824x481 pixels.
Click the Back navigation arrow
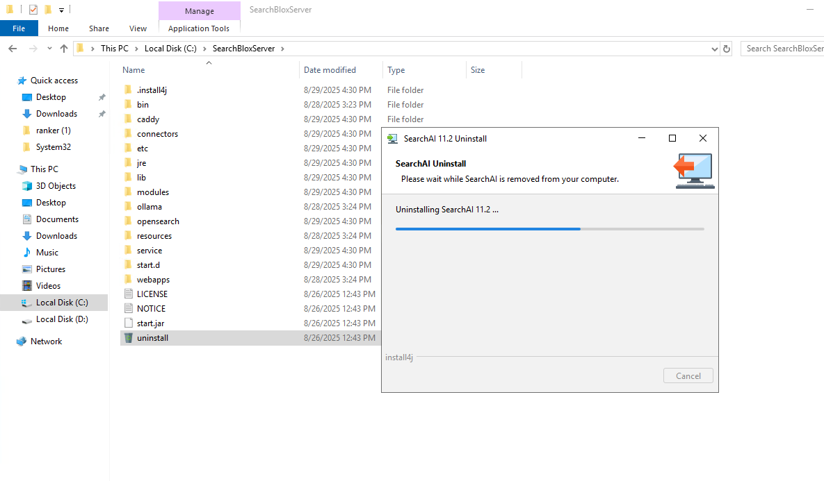[13, 49]
